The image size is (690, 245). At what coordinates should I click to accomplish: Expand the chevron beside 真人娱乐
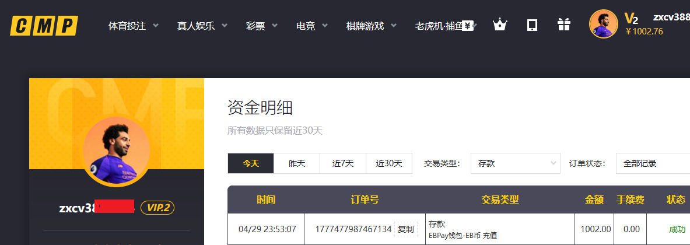(225, 26)
